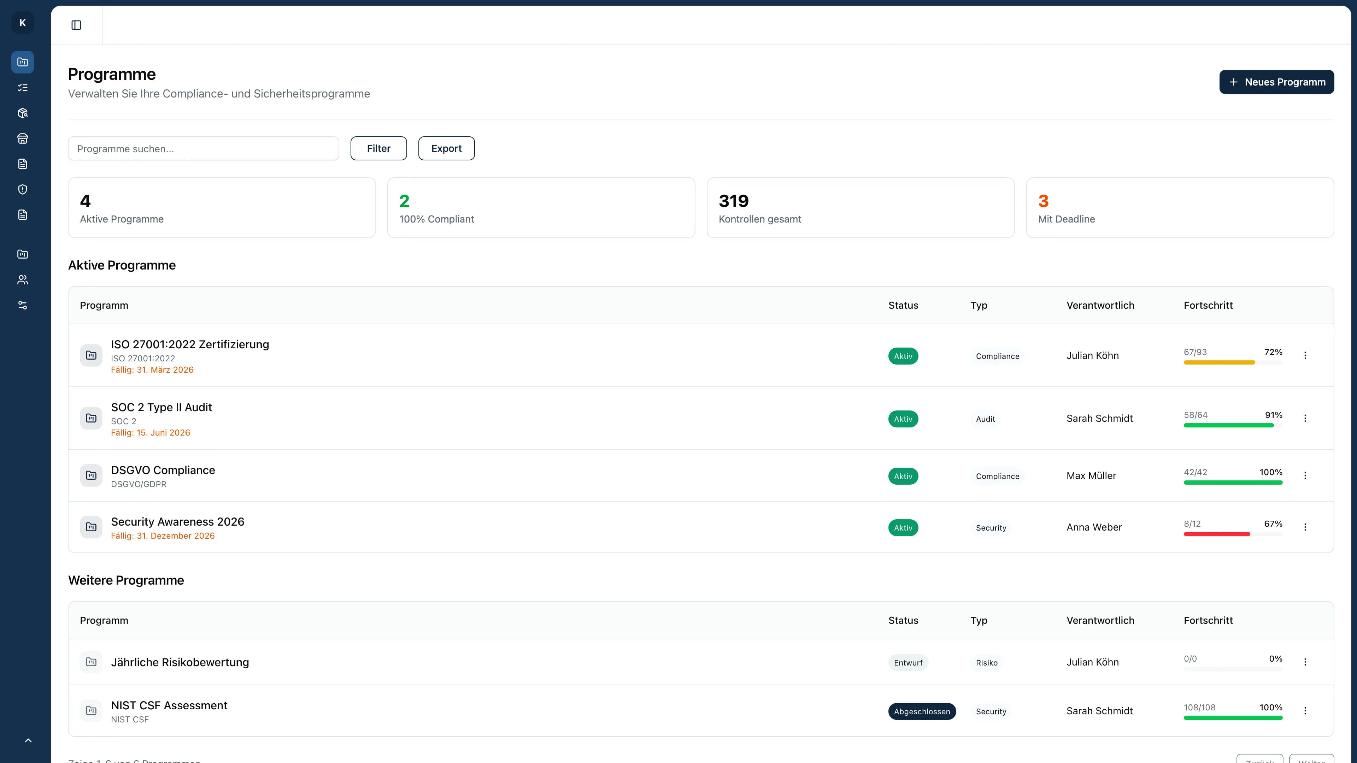Export the program list

tap(446, 148)
